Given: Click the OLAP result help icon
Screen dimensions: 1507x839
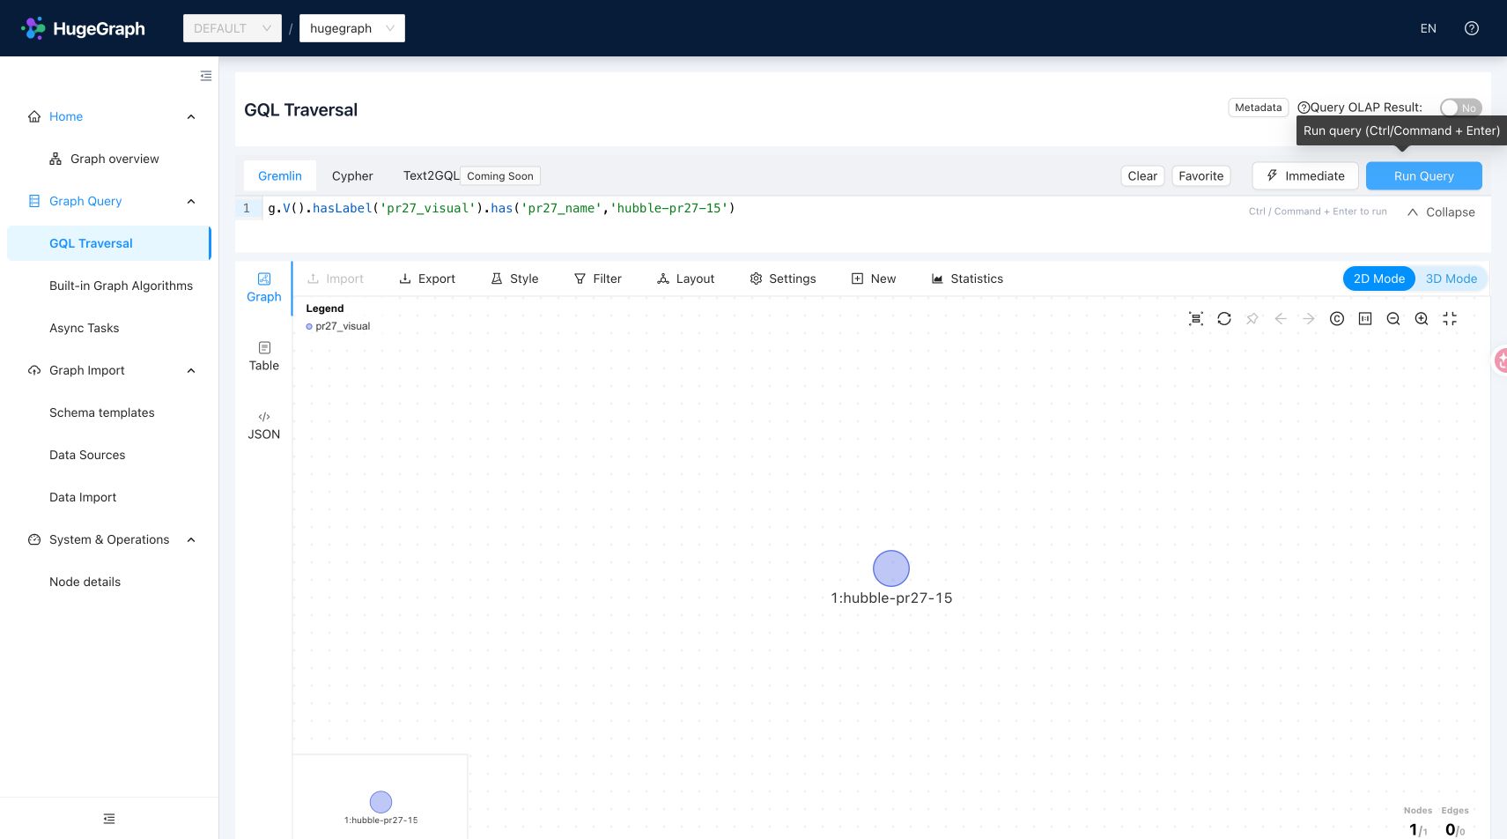Looking at the screenshot, I should point(1304,108).
